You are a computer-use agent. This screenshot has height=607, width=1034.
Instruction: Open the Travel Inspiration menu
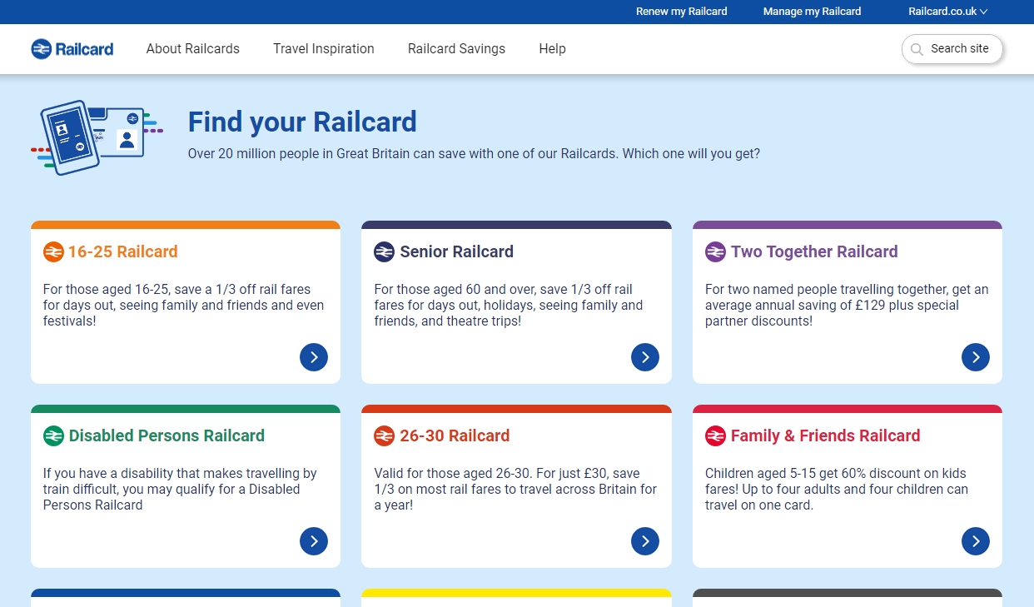pyautogui.click(x=324, y=49)
